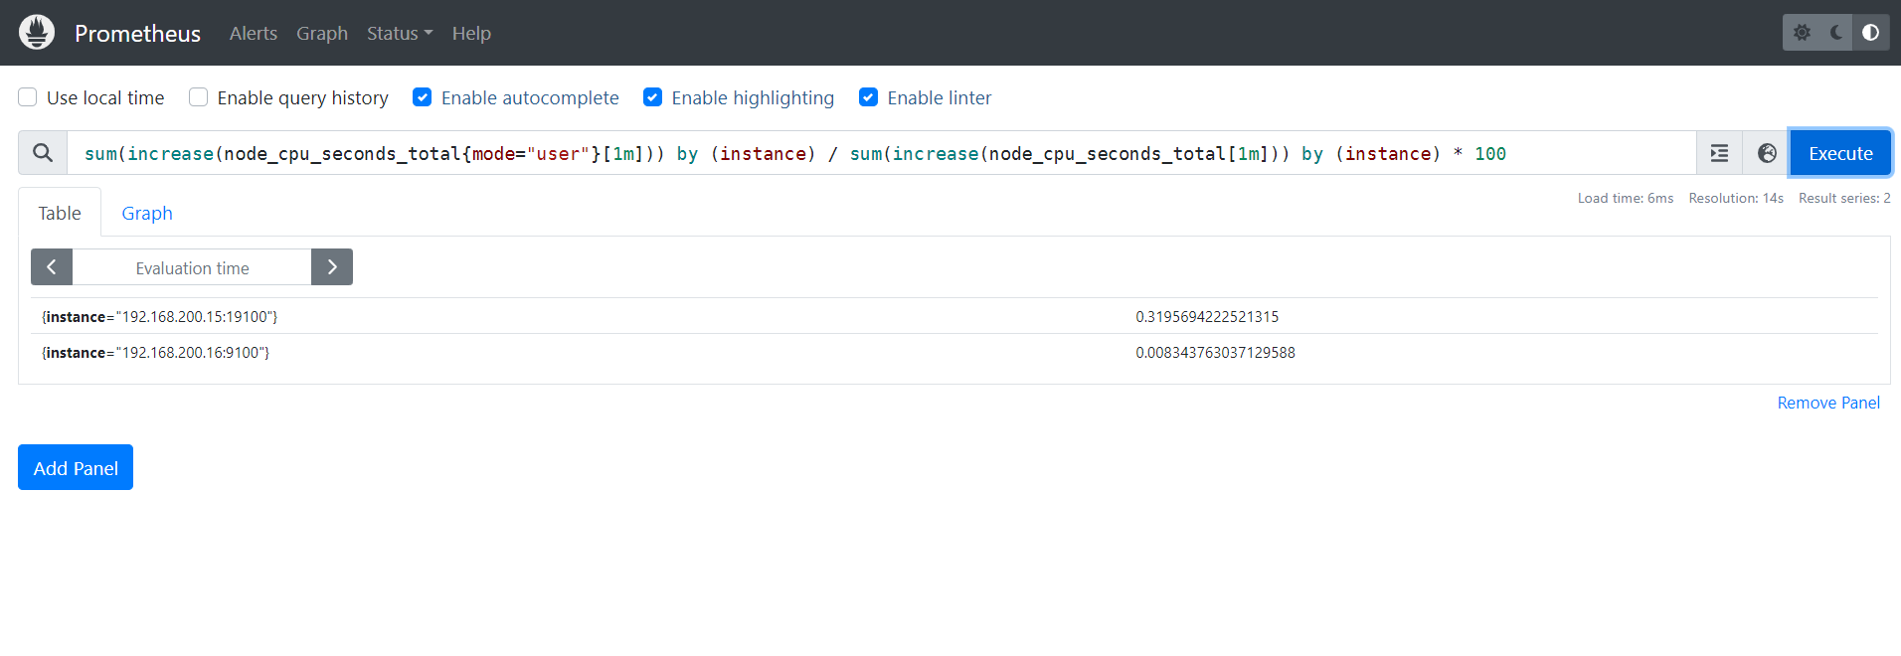Select the dark theme moon icon
1901x656 pixels.
(1836, 33)
